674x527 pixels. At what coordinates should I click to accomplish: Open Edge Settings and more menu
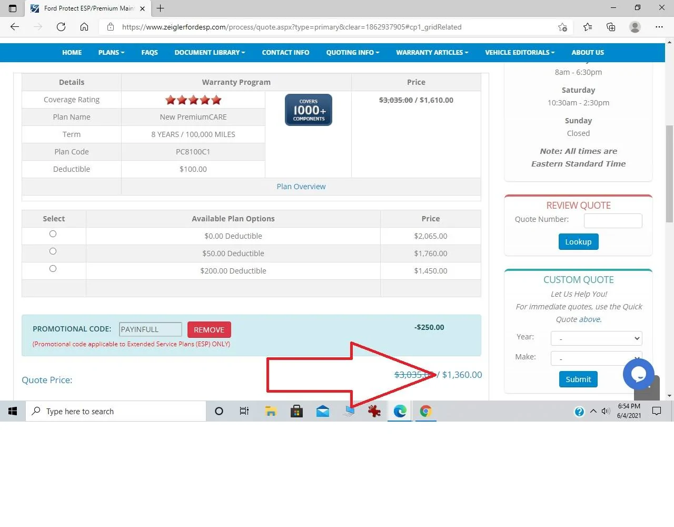pyautogui.click(x=659, y=27)
